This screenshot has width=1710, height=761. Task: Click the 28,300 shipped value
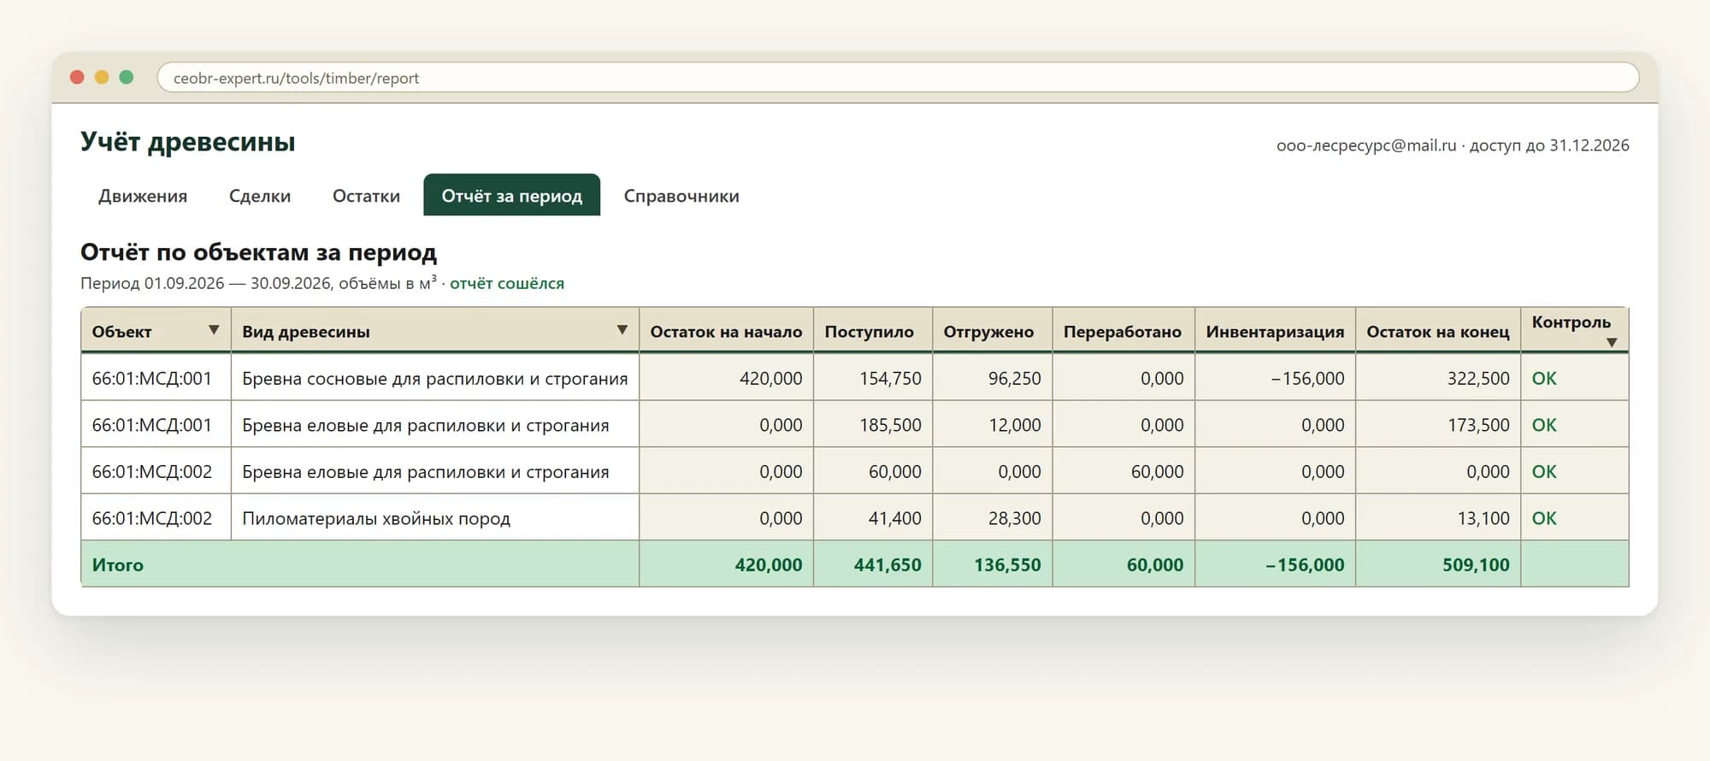pyautogui.click(x=1015, y=518)
